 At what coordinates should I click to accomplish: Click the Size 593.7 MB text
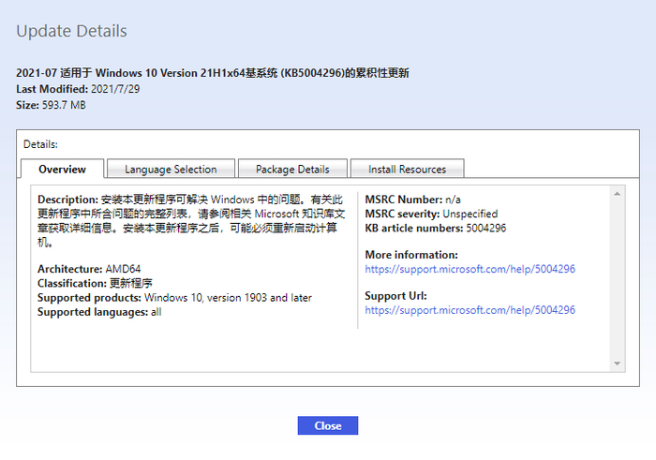51,105
